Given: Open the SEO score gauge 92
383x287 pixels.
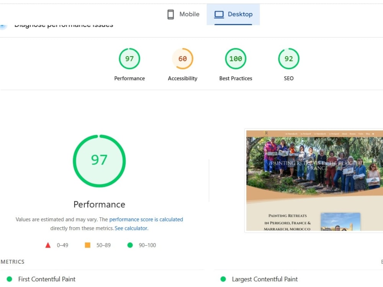Looking at the screenshot, I should click(x=288, y=59).
